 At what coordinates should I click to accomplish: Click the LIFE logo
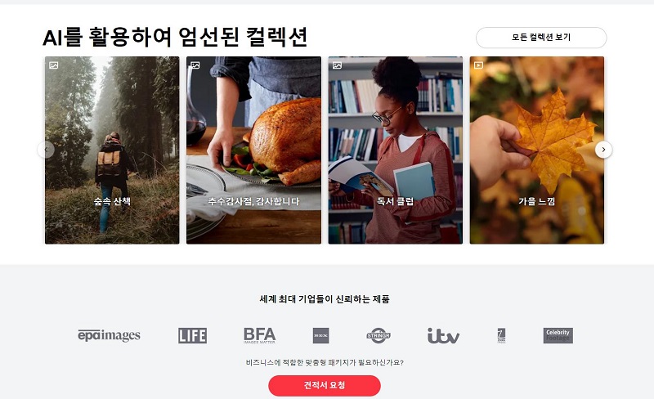tap(192, 335)
